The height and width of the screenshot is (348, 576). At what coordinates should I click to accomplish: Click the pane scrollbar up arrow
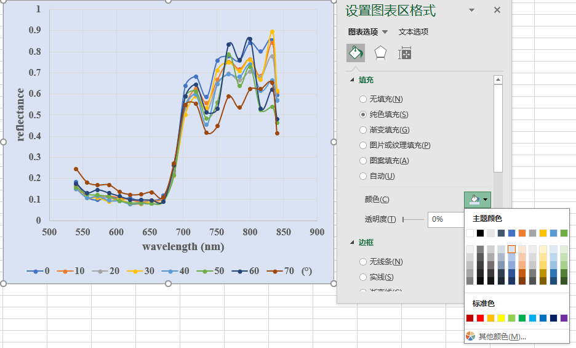(x=498, y=80)
